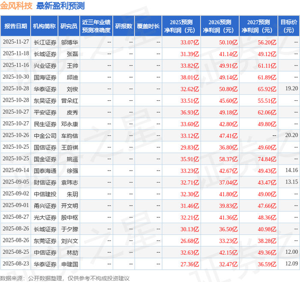Click 民生证券 institution cell
Image resolution: width=300 pixels, height=282 pixels.
point(45,124)
